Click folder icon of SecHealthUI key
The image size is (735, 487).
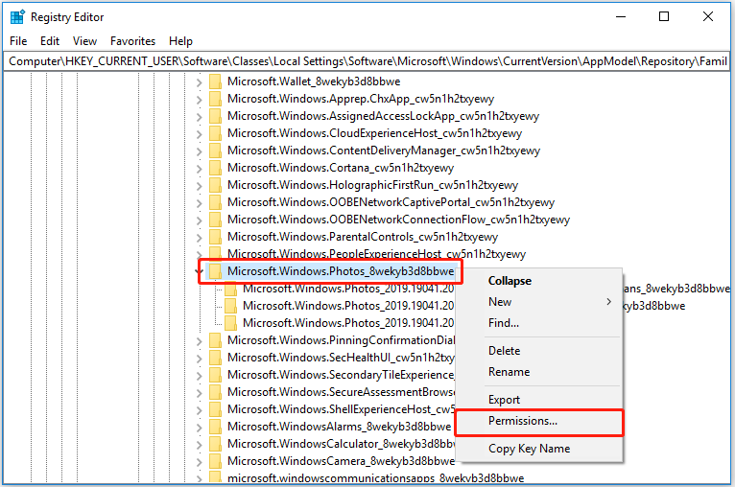point(215,358)
